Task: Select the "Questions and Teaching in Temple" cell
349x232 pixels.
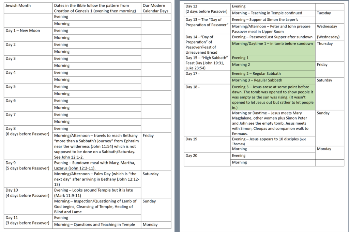Action: click(97, 225)
